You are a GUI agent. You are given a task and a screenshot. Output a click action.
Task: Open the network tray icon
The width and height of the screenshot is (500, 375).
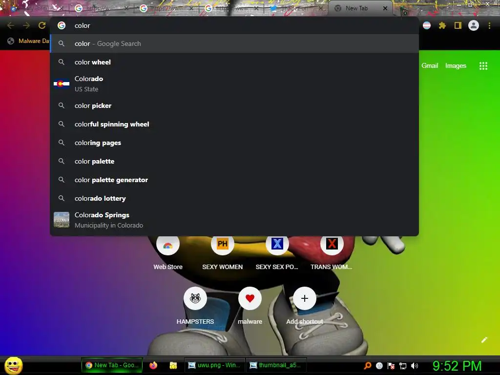pos(403,366)
